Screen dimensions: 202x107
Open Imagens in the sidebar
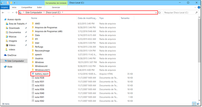coord(13,41)
